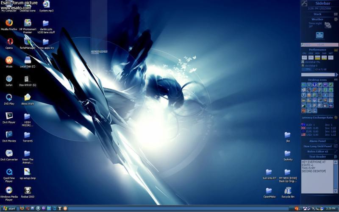Select the EUR currency row
The height and width of the screenshot is (212, 339).
pos(319,131)
